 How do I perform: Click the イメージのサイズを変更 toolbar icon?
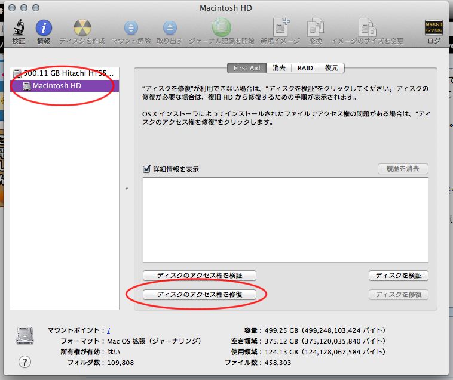click(367, 27)
